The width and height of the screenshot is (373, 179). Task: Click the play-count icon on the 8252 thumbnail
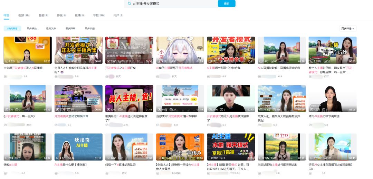tap(108, 110)
